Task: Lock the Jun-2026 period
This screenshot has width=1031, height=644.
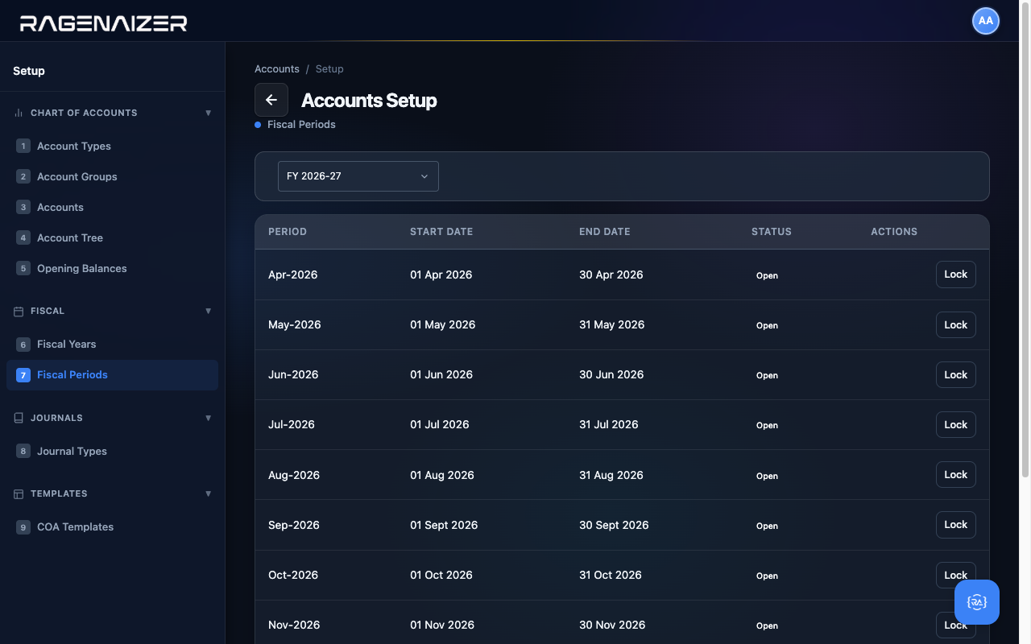Action: tap(956, 374)
